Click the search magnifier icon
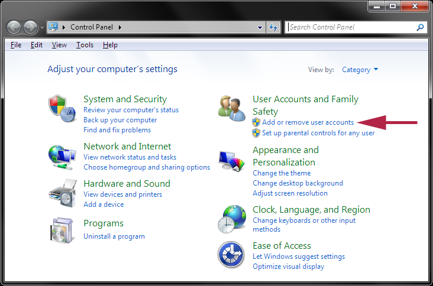433x286 pixels. 420,27
